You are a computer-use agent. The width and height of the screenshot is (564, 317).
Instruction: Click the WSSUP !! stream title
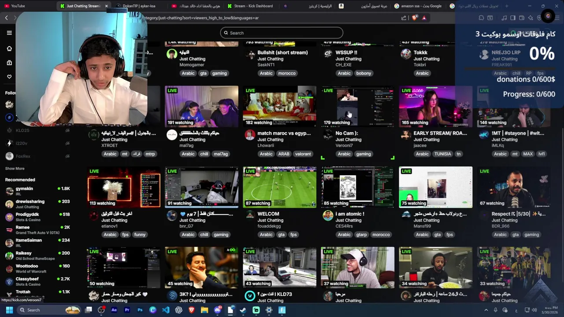tap(346, 52)
